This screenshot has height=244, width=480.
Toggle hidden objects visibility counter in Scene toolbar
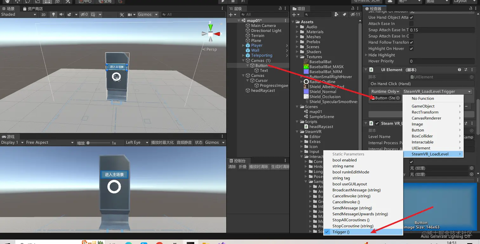point(84,15)
